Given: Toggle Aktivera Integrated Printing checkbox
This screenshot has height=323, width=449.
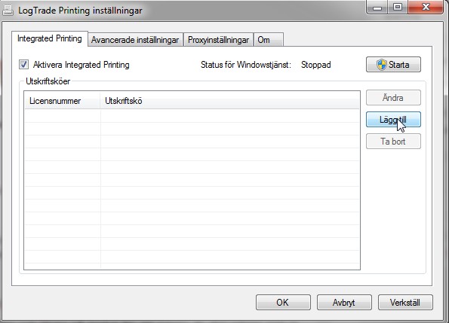Looking at the screenshot, I should click(x=23, y=65).
